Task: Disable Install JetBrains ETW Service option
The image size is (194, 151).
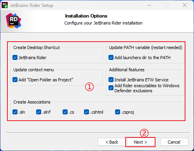Action: [111, 80]
